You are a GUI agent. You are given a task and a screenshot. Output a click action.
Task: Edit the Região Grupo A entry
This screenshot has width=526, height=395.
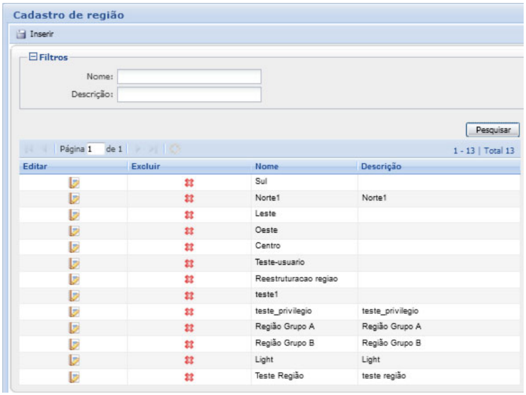pyautogui.click(x=74, y=327)
